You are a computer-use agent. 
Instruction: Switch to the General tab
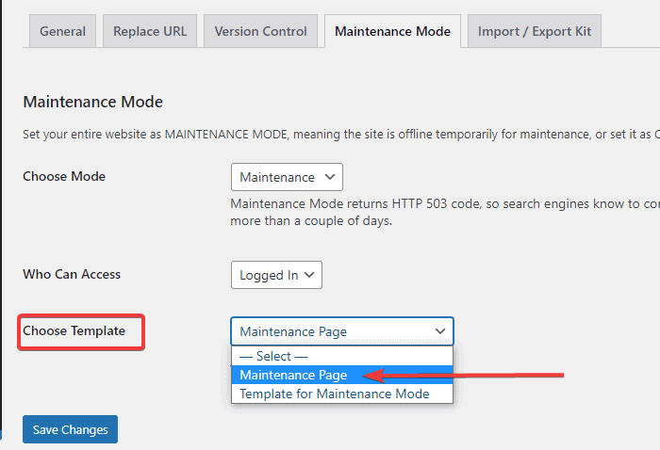point(63,31)
